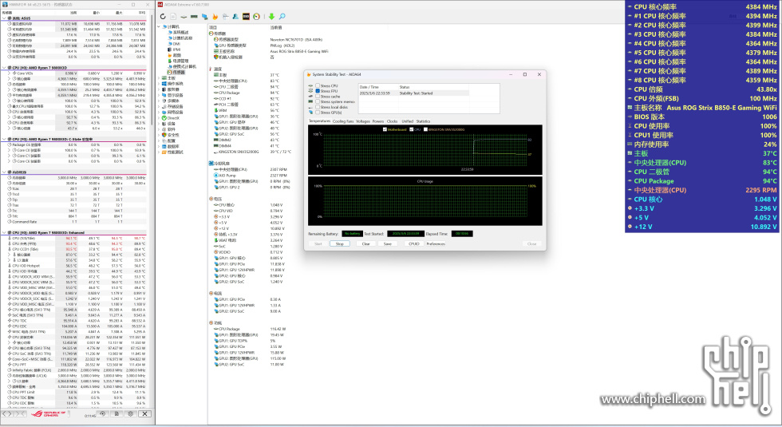Collapse the 计算机 node in AIDA64 tree
Viewport: 782px width, 427px height.
[x=160, y=26]
